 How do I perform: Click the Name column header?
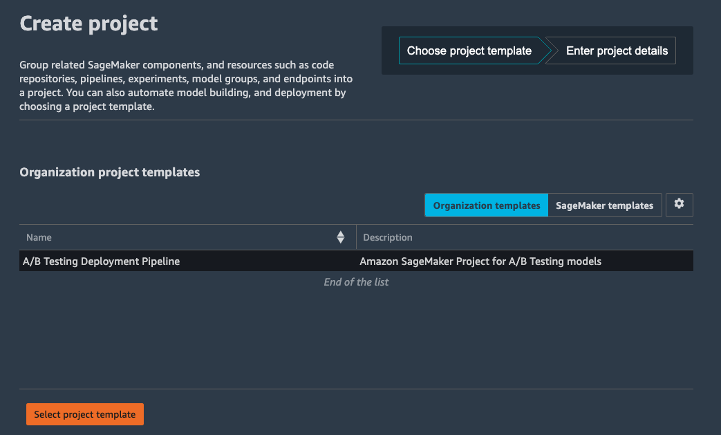pos(39,237)
